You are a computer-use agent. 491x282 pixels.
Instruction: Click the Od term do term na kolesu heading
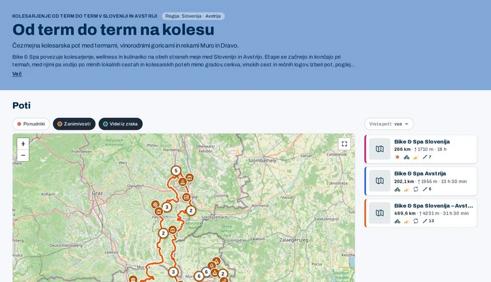pos(113,30)
